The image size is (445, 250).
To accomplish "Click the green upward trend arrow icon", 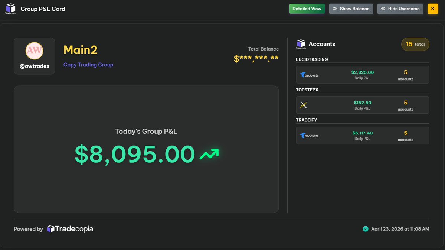I will [x=209, y=154].
